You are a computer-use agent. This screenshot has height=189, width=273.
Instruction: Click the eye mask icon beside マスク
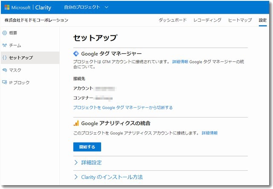5,70
